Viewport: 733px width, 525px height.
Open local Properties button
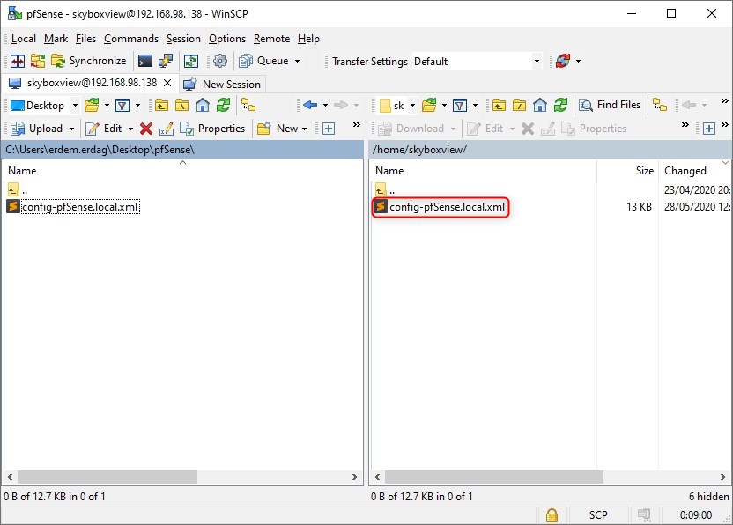(x=212, y=129)
